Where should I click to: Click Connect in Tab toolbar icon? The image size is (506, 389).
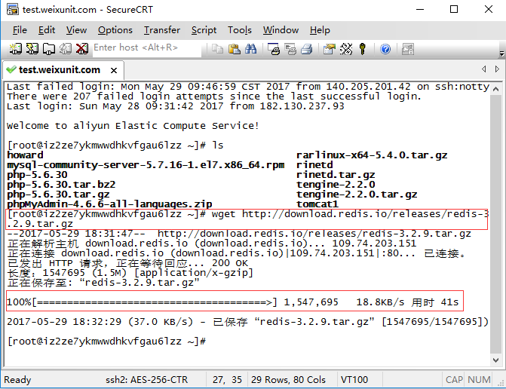tap(49, 49)
